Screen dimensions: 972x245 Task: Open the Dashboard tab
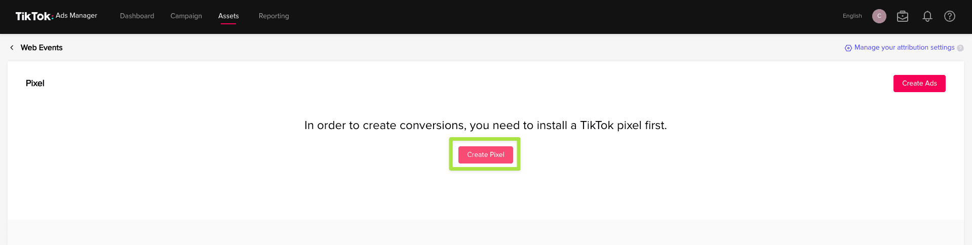point(137,16)
